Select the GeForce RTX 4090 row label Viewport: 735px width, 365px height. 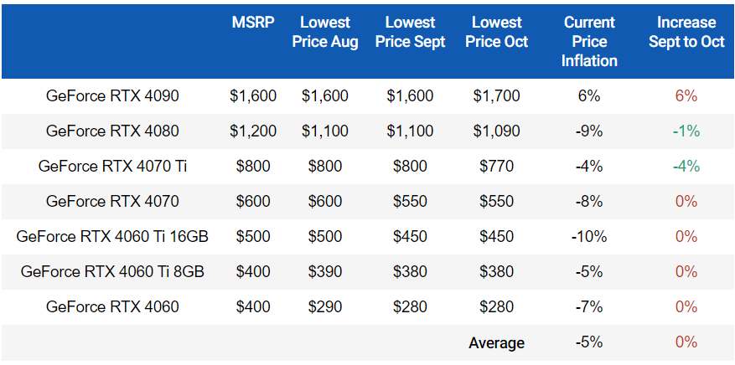[x=112, y=96]
